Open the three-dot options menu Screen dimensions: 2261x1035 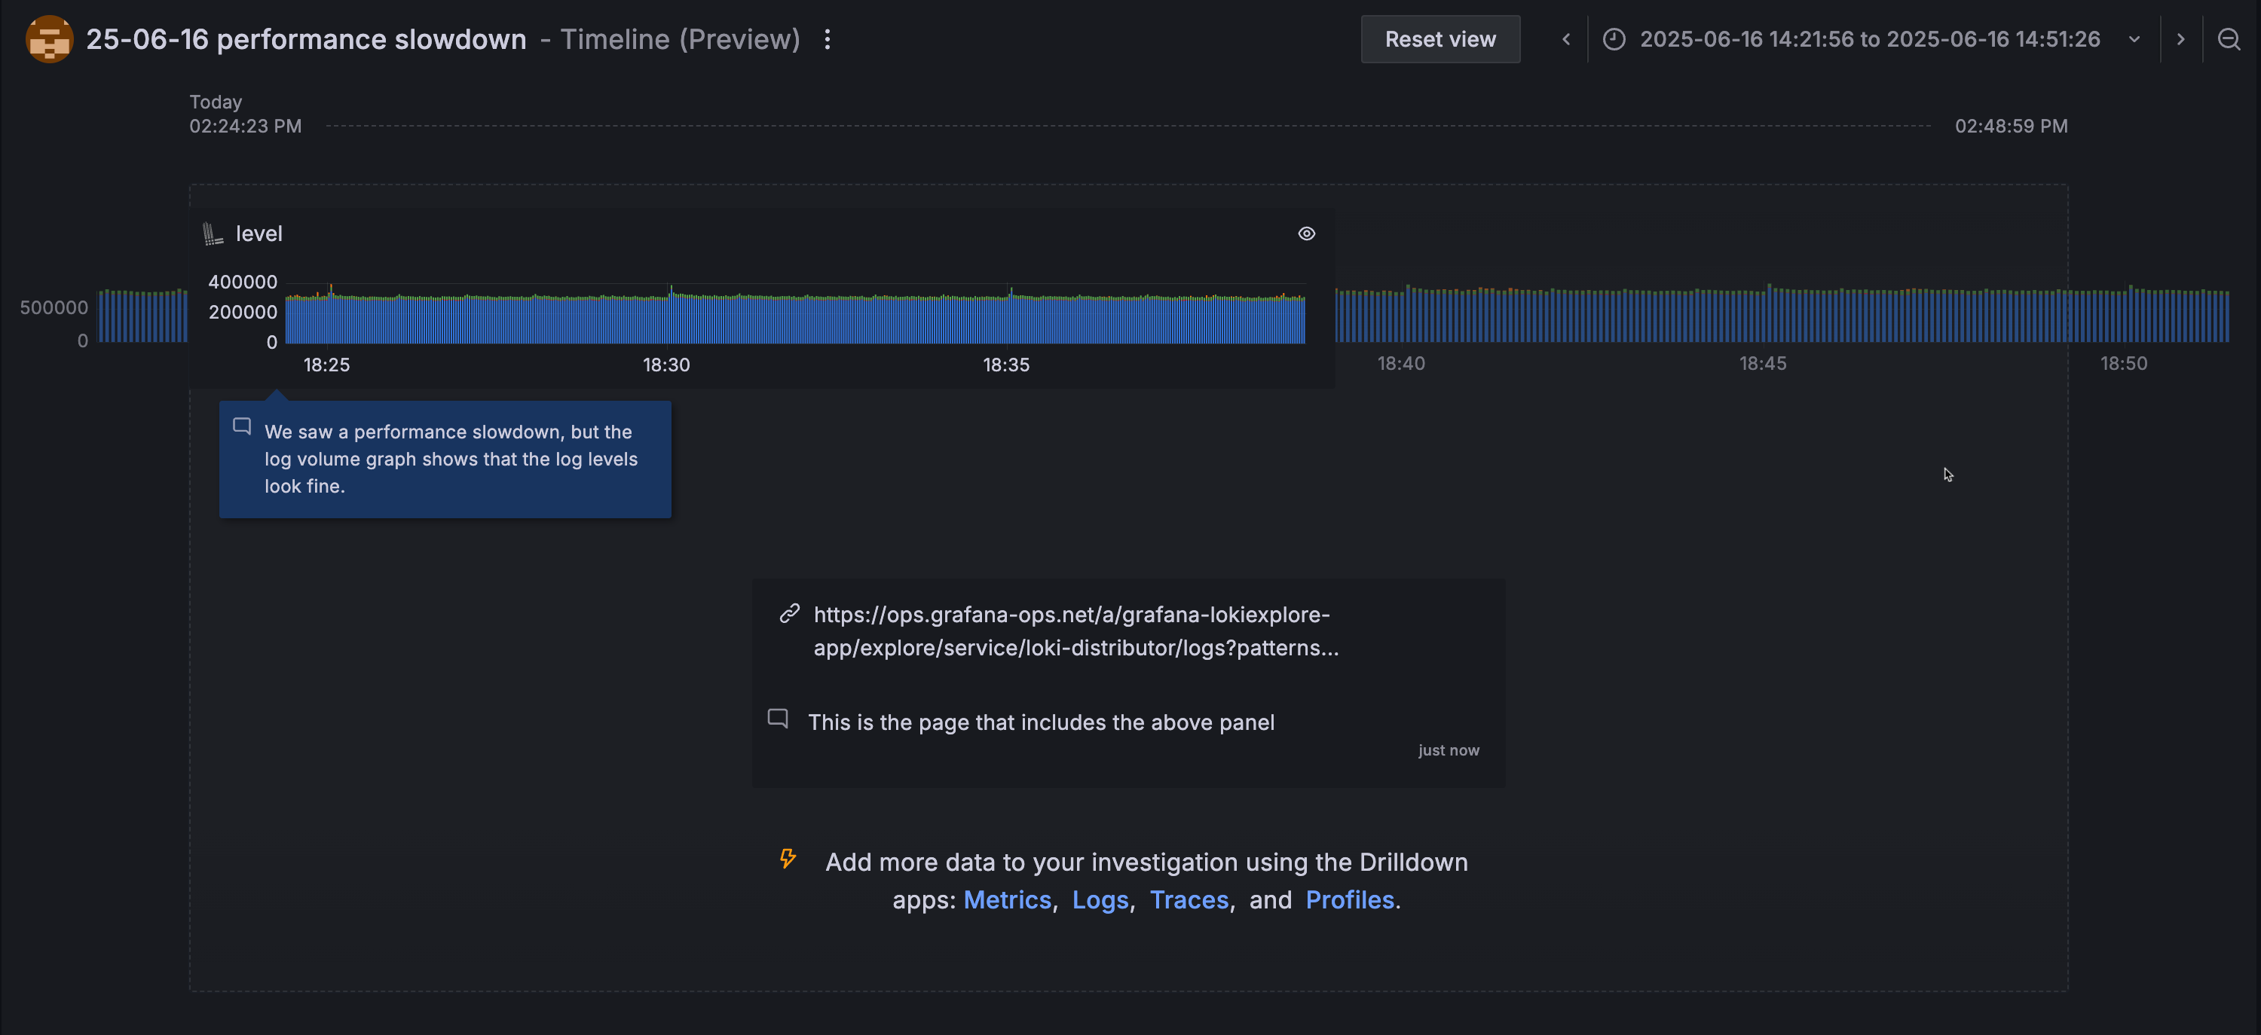point(827,39)
